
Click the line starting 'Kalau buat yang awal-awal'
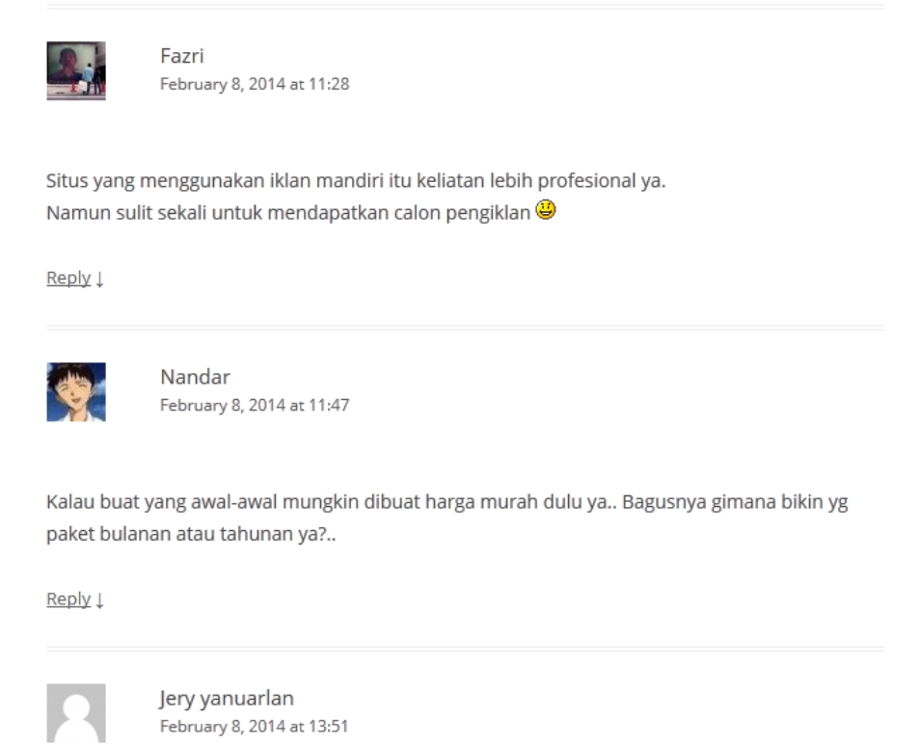click(447, 502)
